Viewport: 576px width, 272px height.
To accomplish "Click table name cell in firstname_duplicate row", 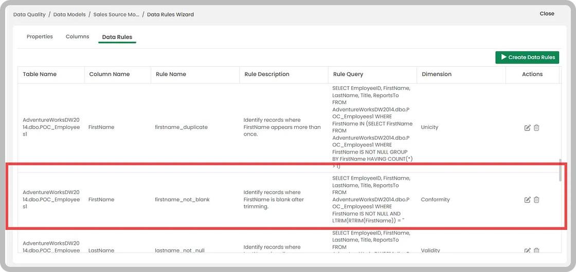I will [51, 127].
